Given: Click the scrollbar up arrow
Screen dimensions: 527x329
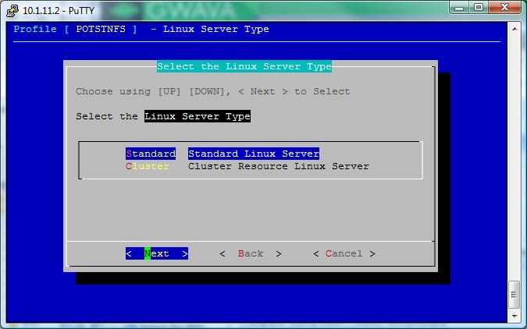Looking at the screenshot, I should click(x=515, y=29).
